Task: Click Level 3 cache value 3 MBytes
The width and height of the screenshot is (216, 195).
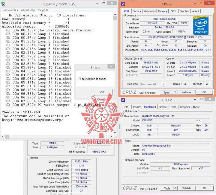Action: click(x=188, y=75)
